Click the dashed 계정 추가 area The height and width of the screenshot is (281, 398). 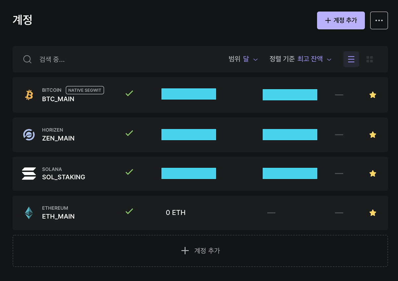click(200, 251)
